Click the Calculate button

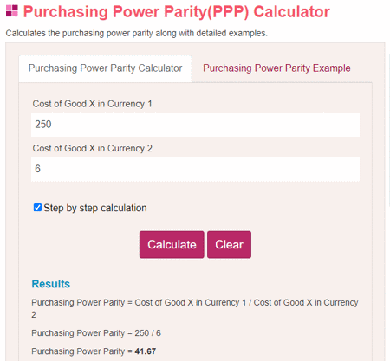tap(172, 244)
